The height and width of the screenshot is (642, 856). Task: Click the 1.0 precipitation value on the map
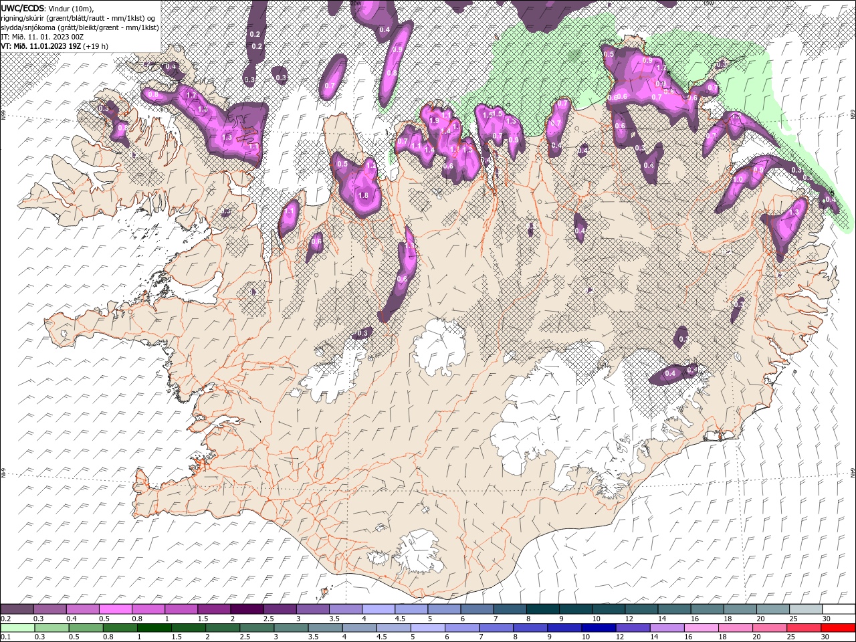[738, 180]
